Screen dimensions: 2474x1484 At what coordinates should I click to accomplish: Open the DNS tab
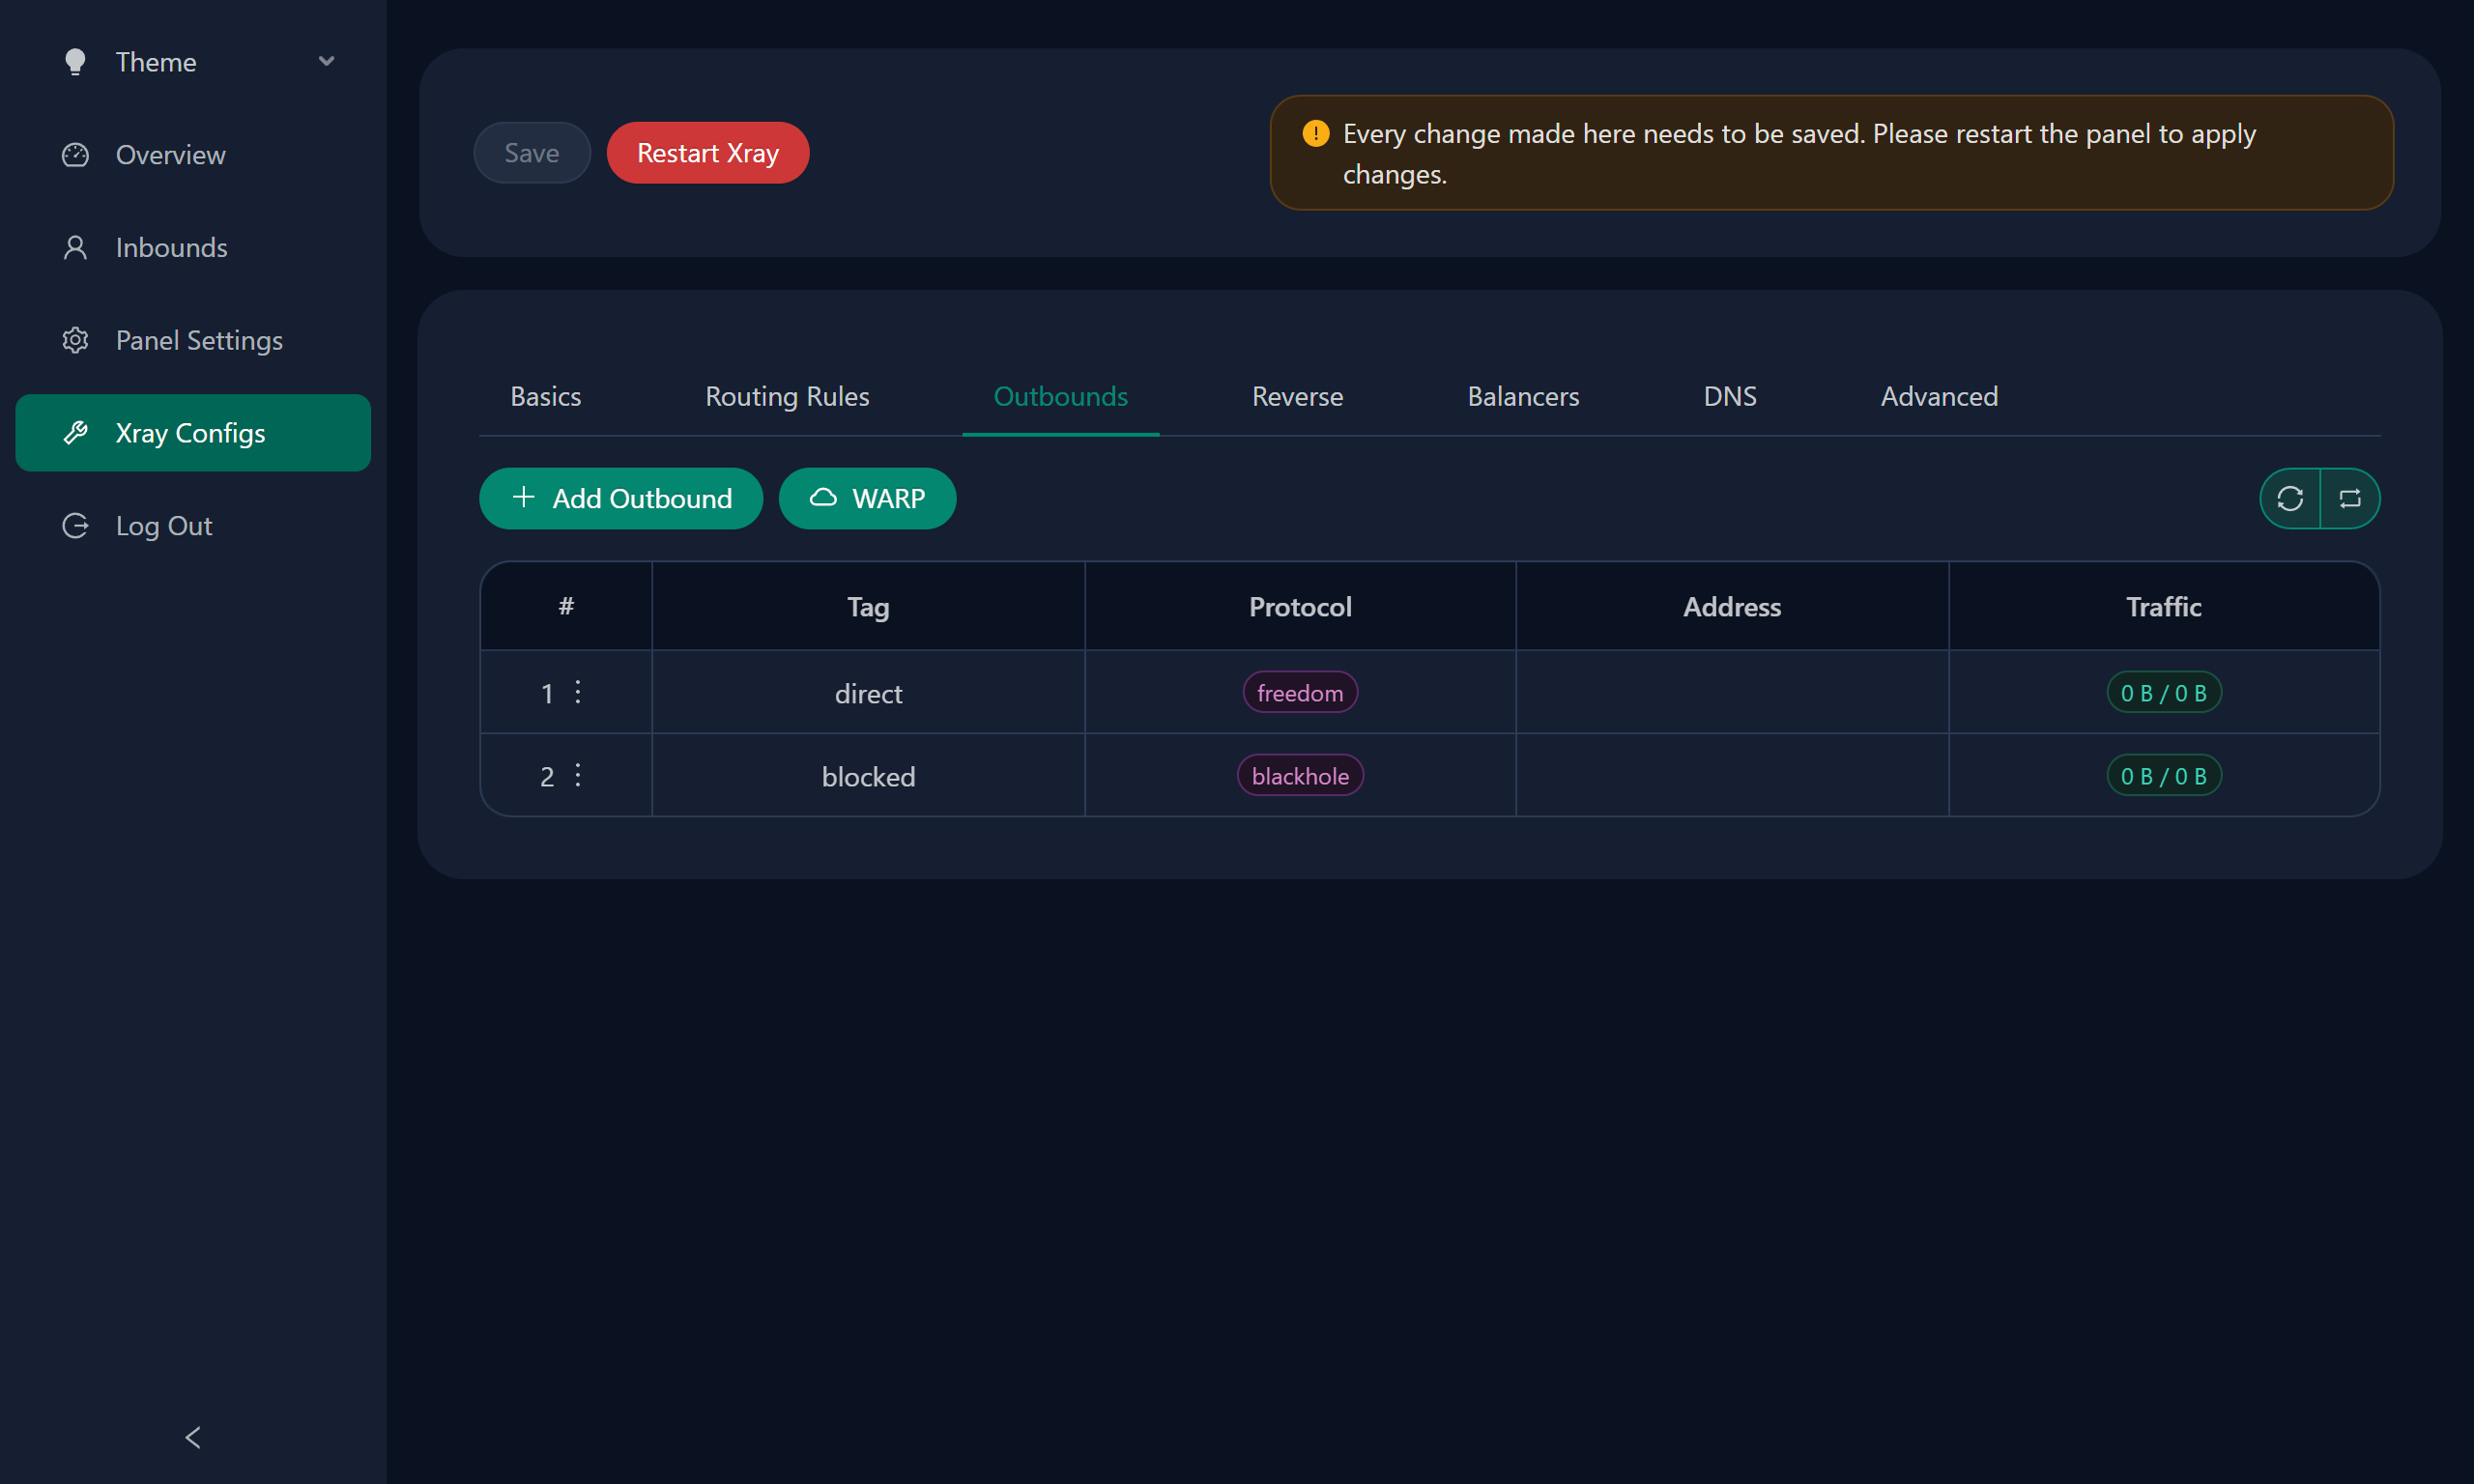[1729, 396]
